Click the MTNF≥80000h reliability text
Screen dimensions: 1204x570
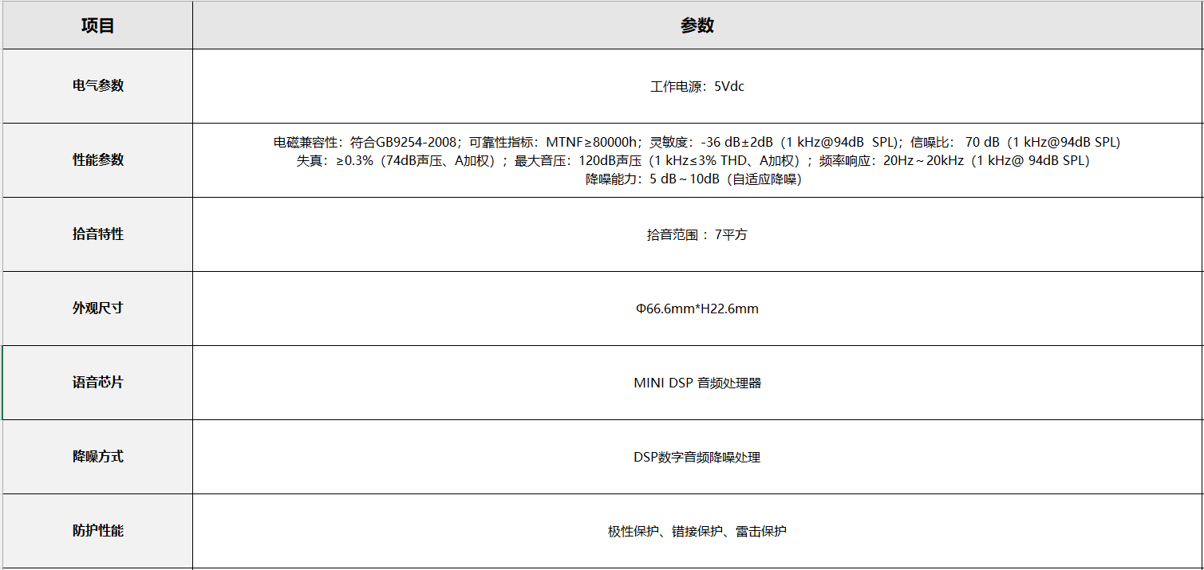593,142
